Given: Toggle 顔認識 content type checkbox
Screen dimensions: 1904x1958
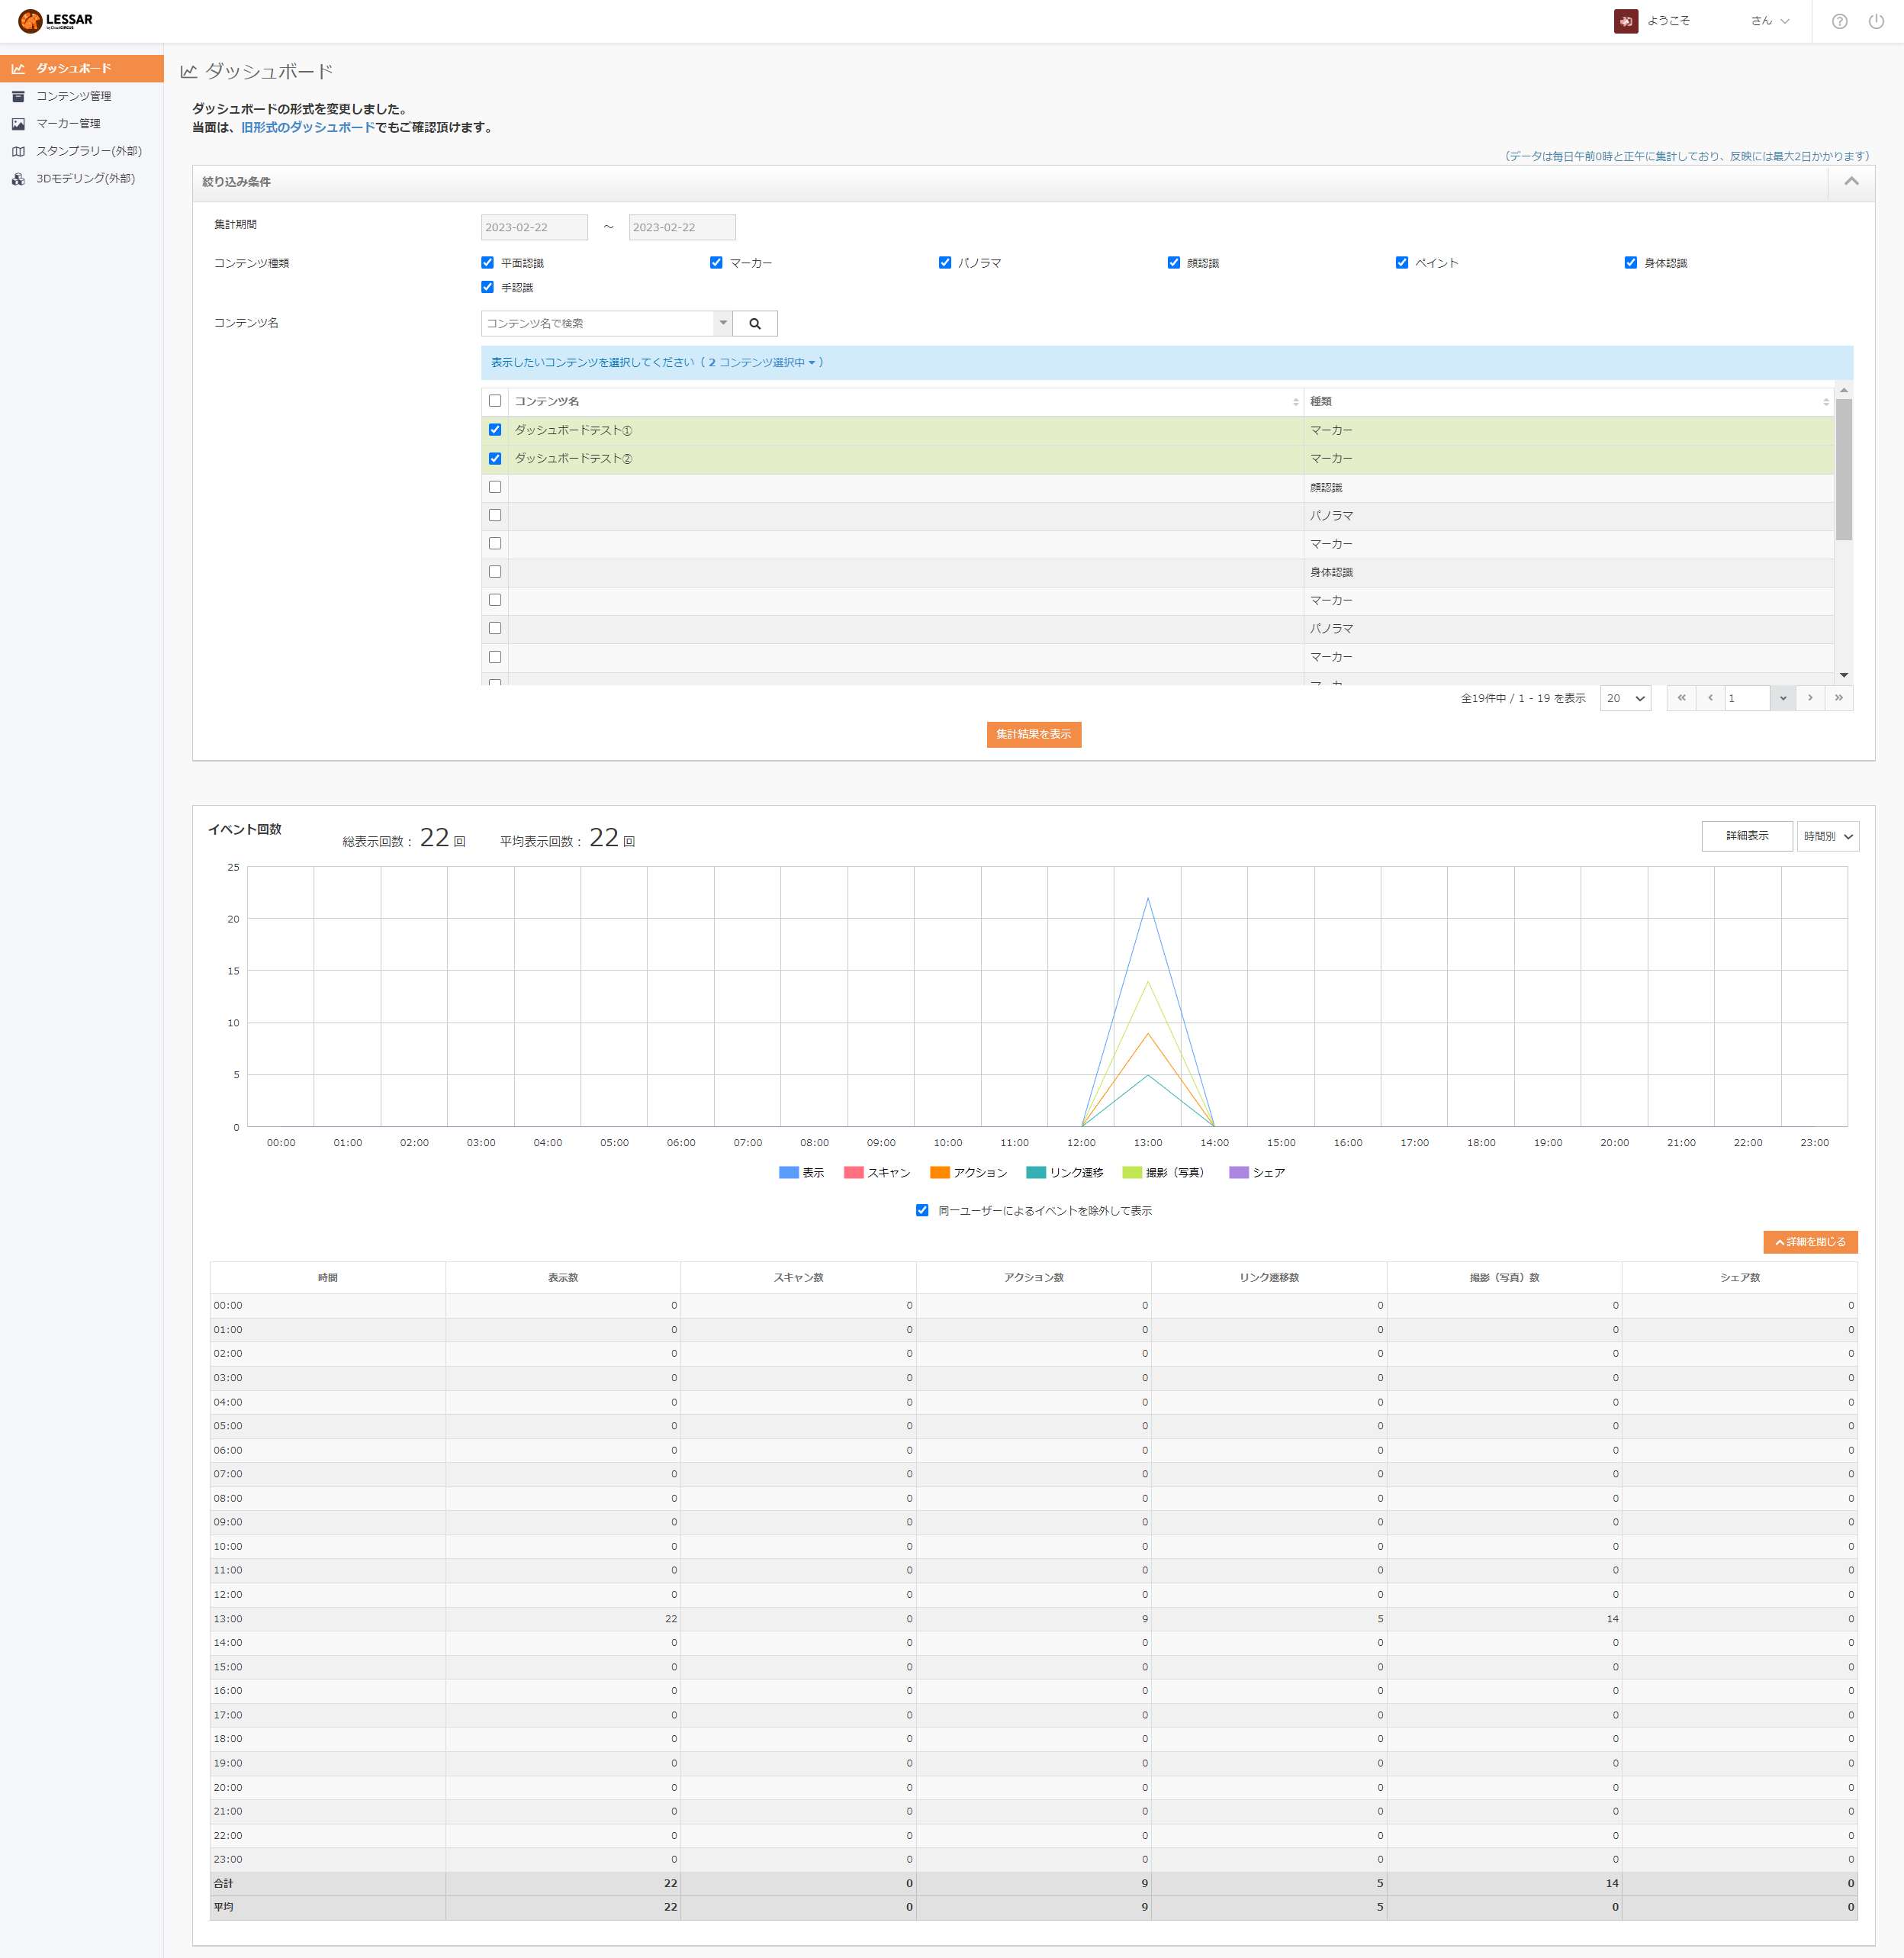Looking at the screenshot, I should click(1174, 263).
